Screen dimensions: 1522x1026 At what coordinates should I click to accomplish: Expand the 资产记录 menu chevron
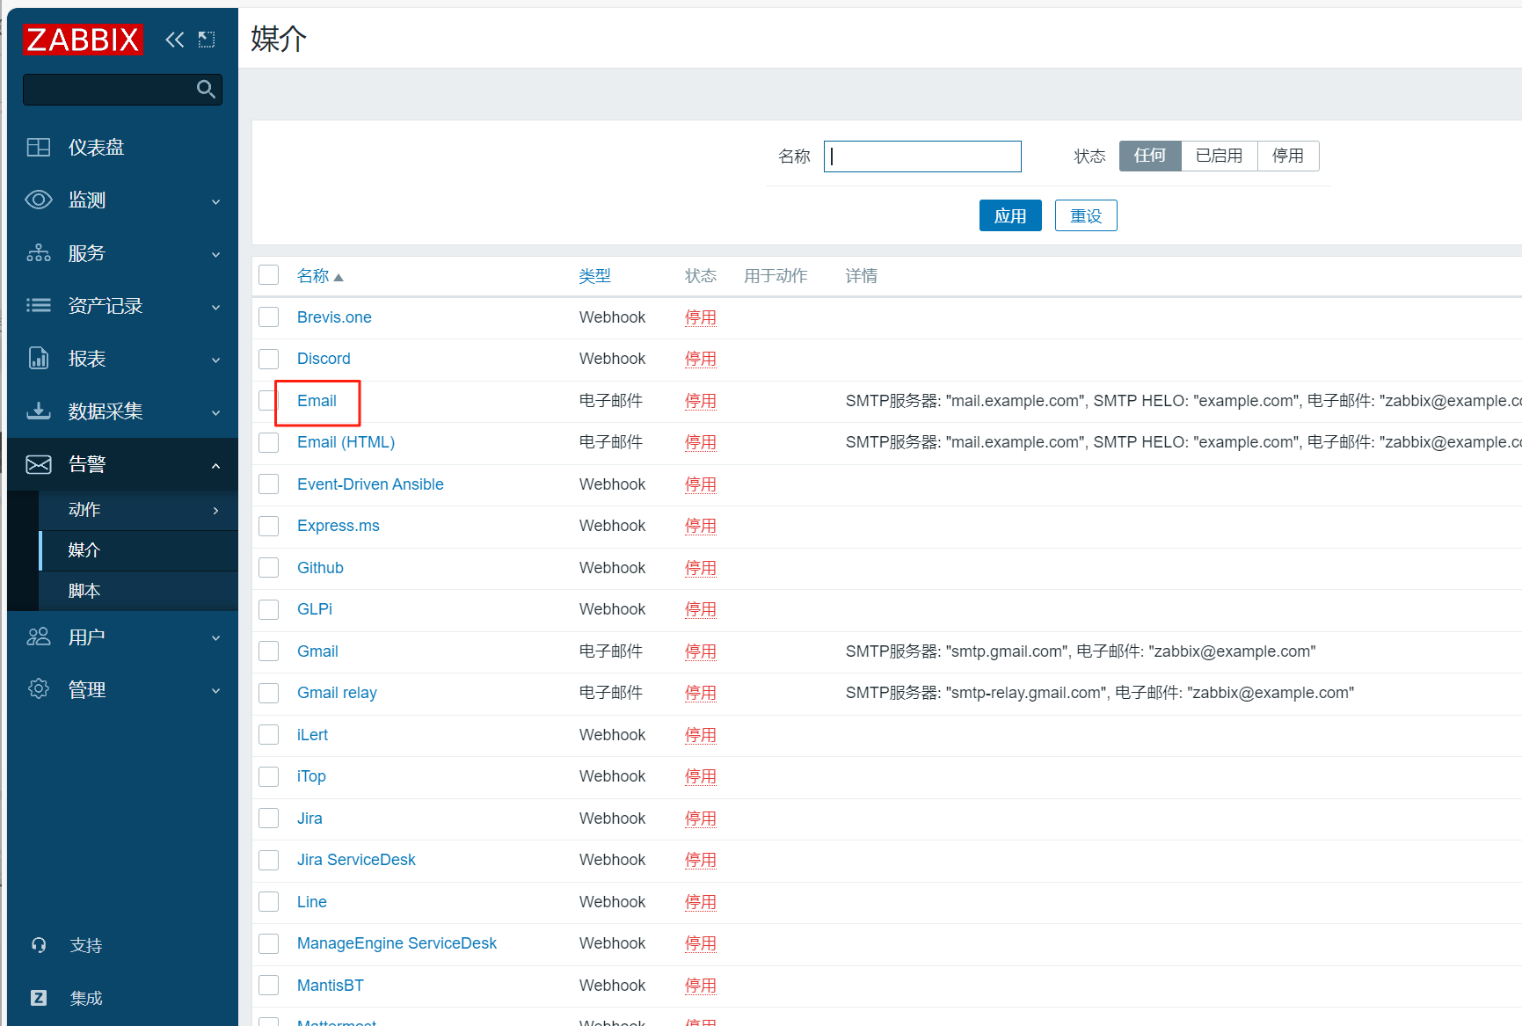[216, 307]
